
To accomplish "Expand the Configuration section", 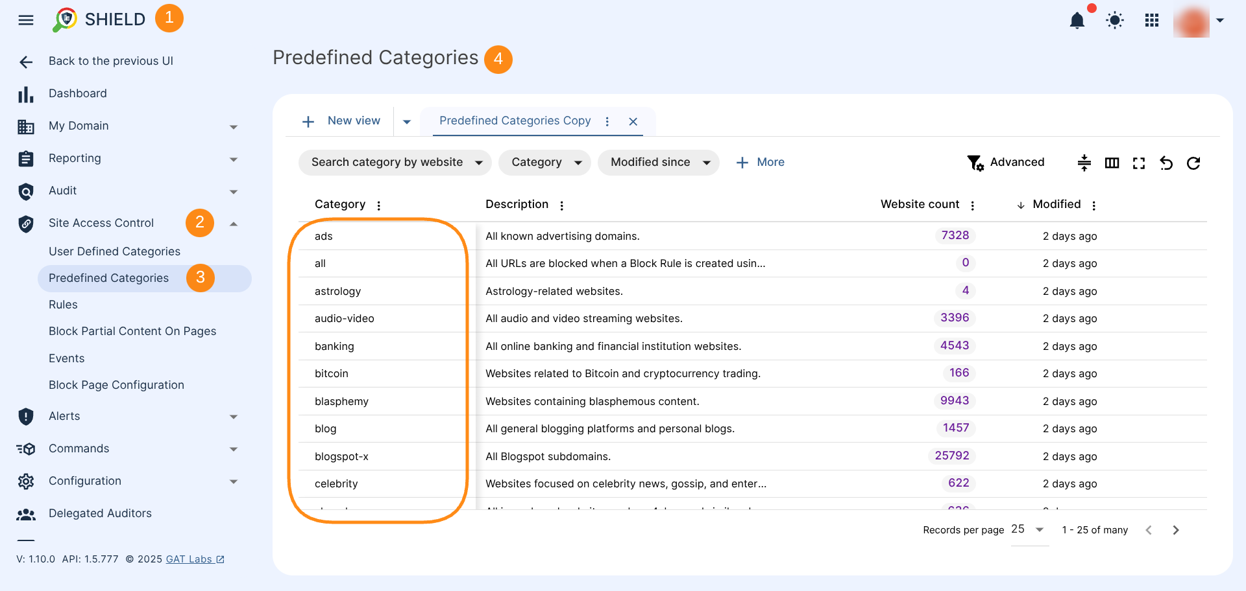I will tap(234, 482).
